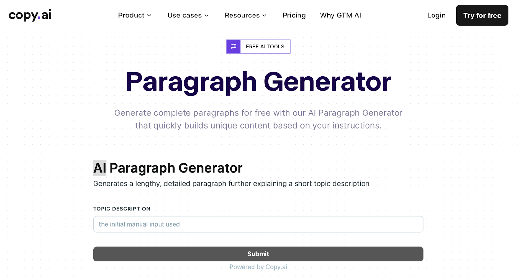
Task: Click the large Paragraph Generator title
Action: coord(258,82)
